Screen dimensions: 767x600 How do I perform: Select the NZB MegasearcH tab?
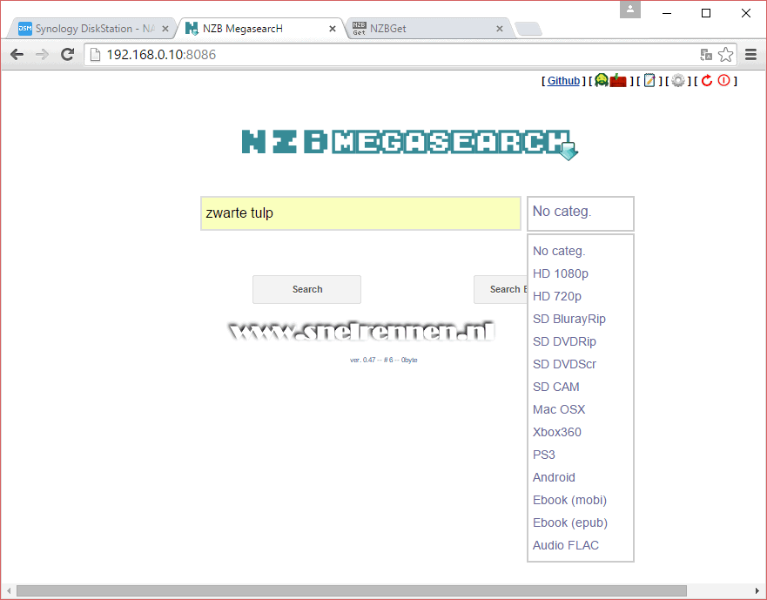[259, 29]
